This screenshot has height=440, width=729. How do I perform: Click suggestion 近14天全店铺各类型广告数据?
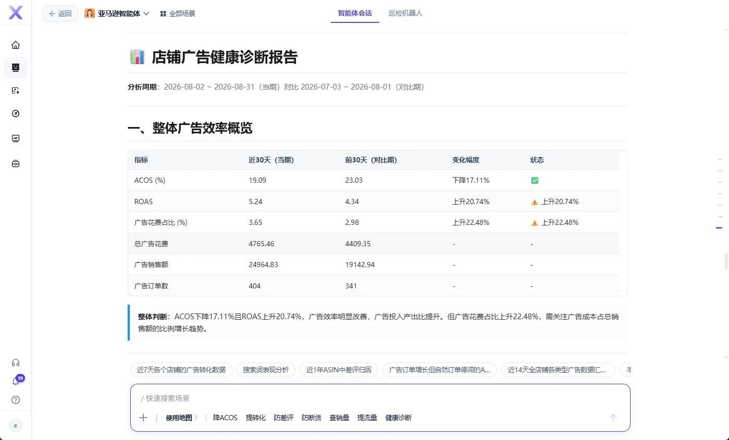click(559, 370)
